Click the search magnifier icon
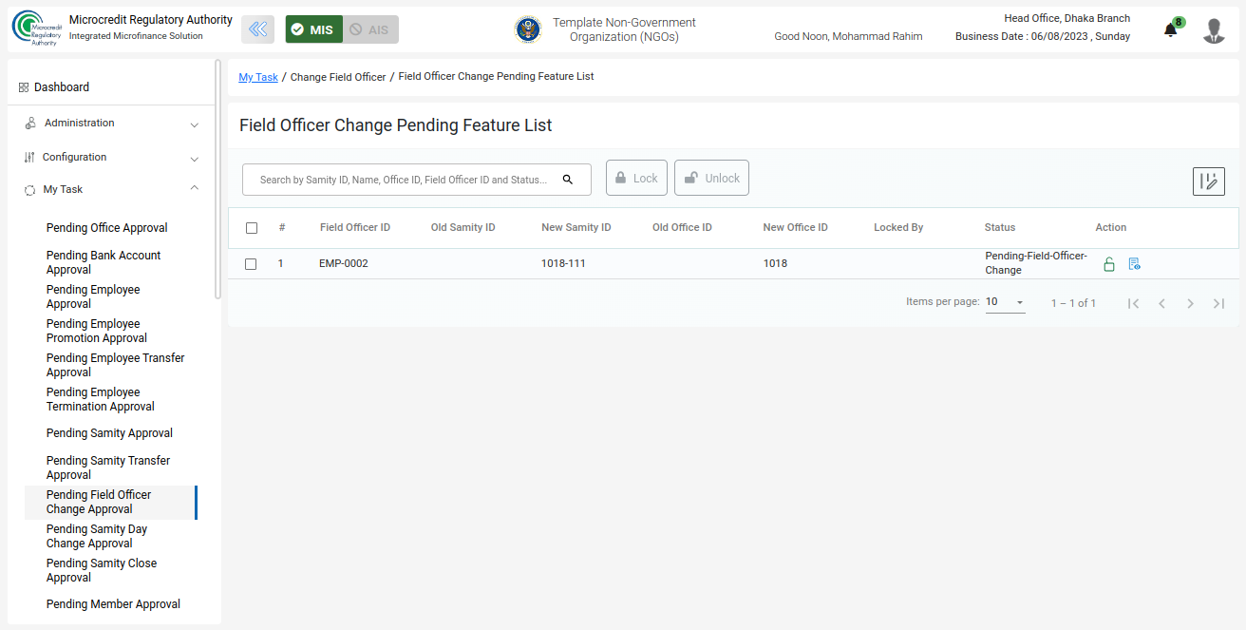This screenshot has height=630, width=1246. pos(568,180)
